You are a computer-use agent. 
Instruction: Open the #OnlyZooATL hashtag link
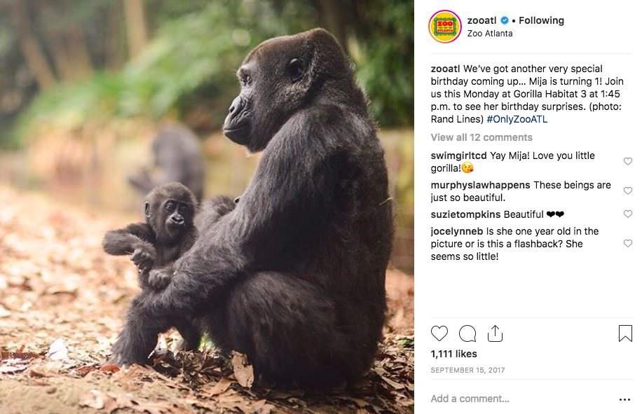pyautogui.click(x=517, y=119)
